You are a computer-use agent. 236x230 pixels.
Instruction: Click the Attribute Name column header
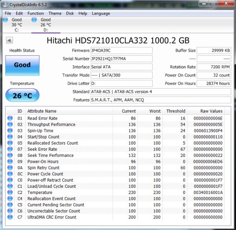point(42,111)
